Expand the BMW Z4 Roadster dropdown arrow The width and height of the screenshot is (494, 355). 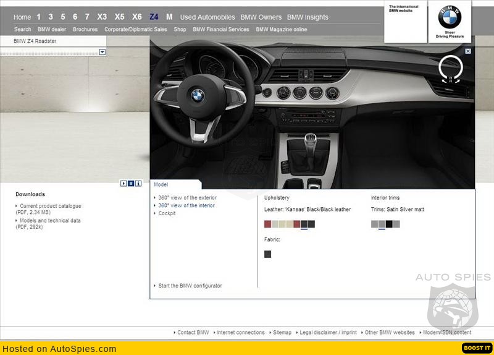(103, 53)
